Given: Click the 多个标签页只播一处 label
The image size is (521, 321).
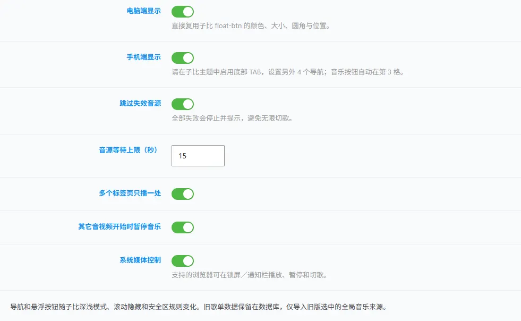Looking at the screenshot, I should (130, 193).
